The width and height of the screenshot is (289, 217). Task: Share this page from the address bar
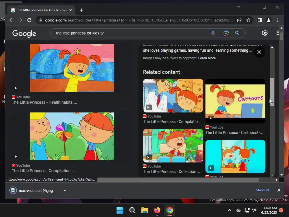click(239, 20)
